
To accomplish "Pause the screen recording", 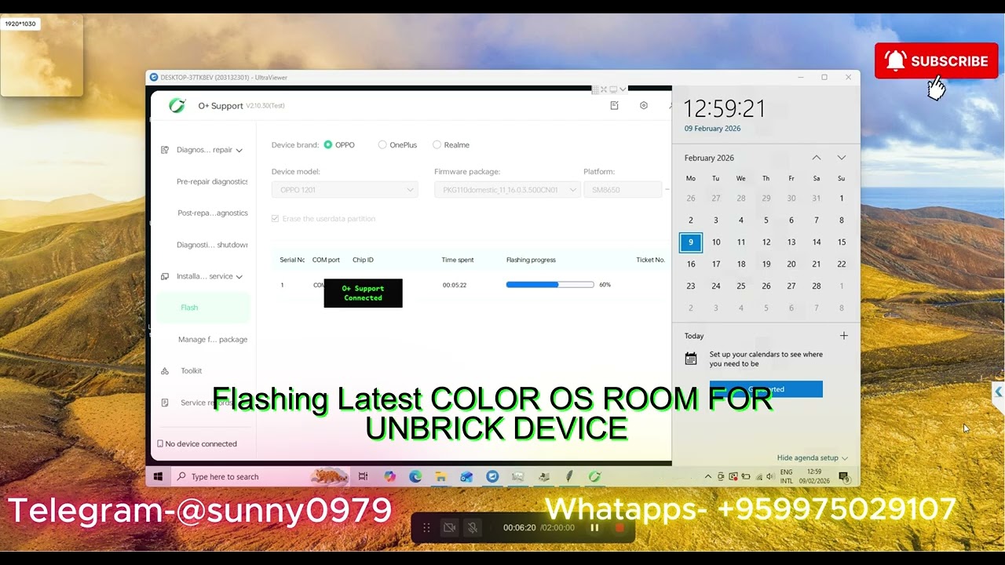I will tap(594, 528).
